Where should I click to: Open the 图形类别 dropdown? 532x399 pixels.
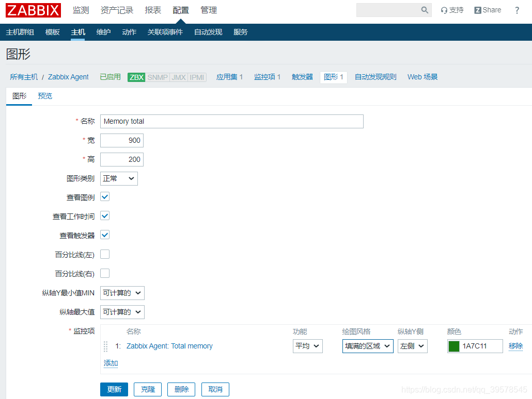[x=119, y=178]
